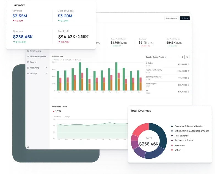Viewport: 215px width, 174px height.
Task: Click the Accounting book icon
Action: [x=28, y=68]
